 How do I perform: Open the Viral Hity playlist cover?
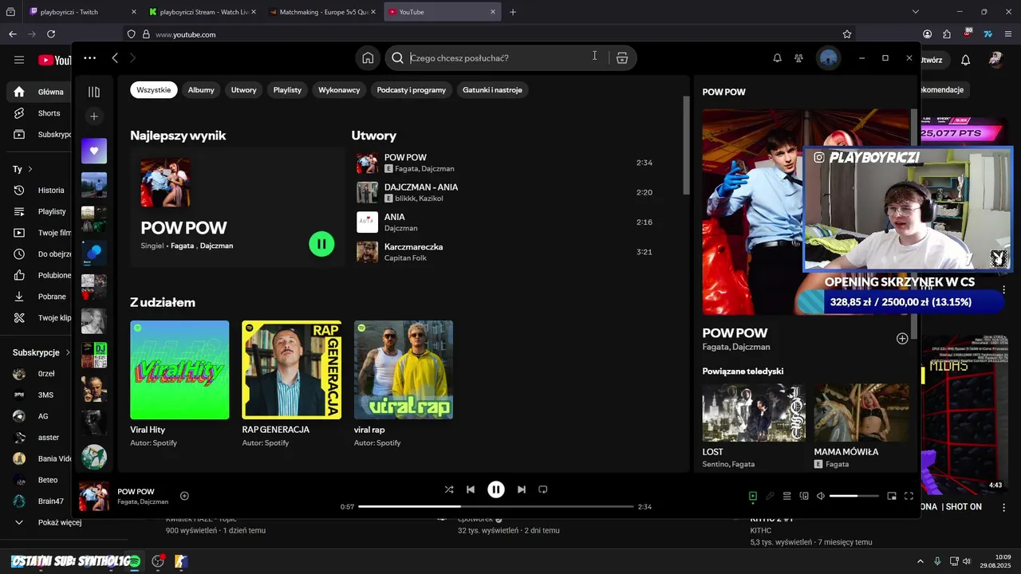[179, 370]
